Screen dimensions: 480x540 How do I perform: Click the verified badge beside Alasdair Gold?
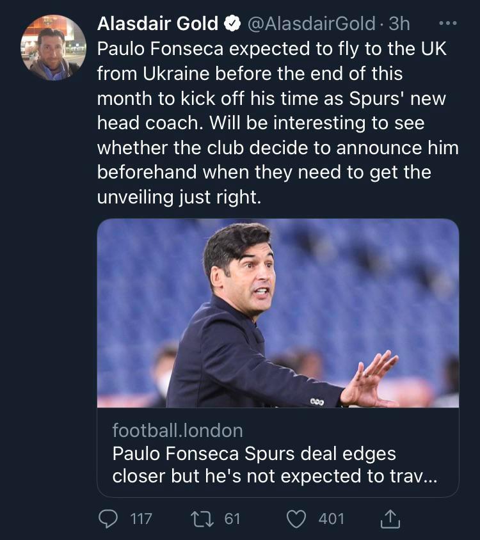[x=231, y=24]
